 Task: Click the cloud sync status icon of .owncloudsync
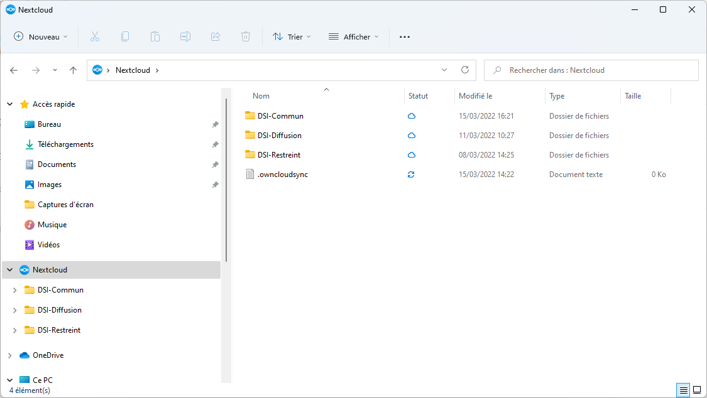(x=411, y=174)
